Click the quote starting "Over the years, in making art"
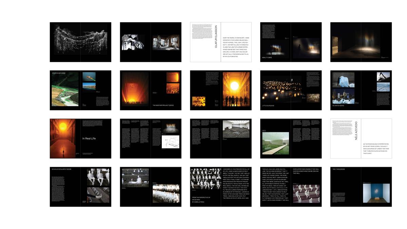Image resolution: width=407 pixels, height=229 pixels. point(236,47)
